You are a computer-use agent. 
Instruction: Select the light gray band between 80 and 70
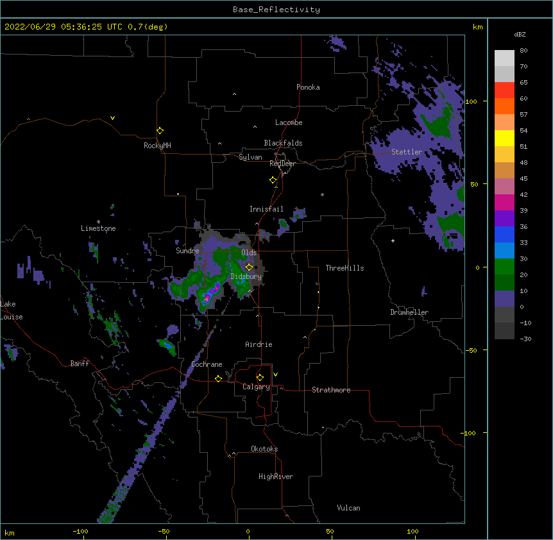[x=504, y=58]
